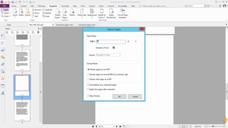Screen dimensions: 228x128
Task: Click Swap pages tool
Action: click(x=46, y=16)
